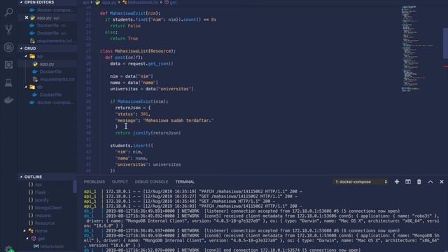
Task: Click 'Mahasiswa sudah terdaftar.' message string
Action: tap(178, 120)
